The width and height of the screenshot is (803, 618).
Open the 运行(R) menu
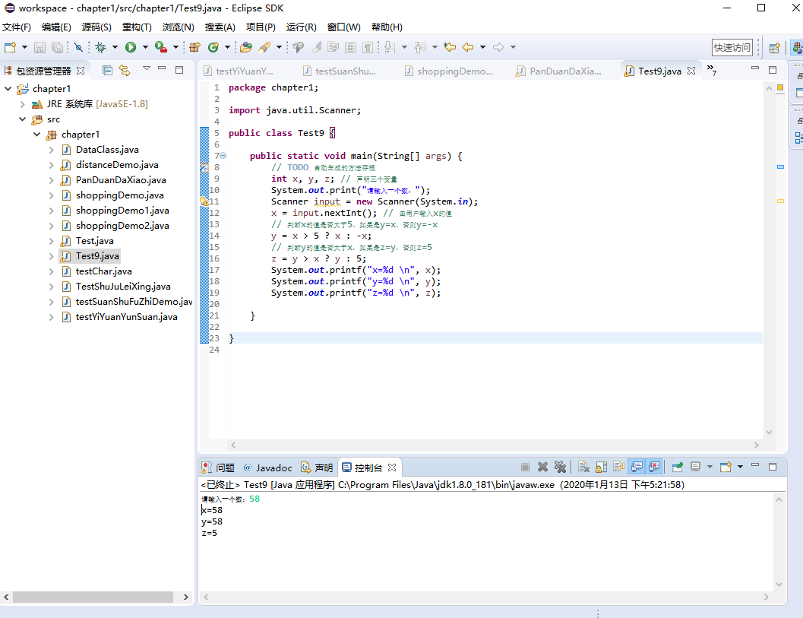point(301,27)
